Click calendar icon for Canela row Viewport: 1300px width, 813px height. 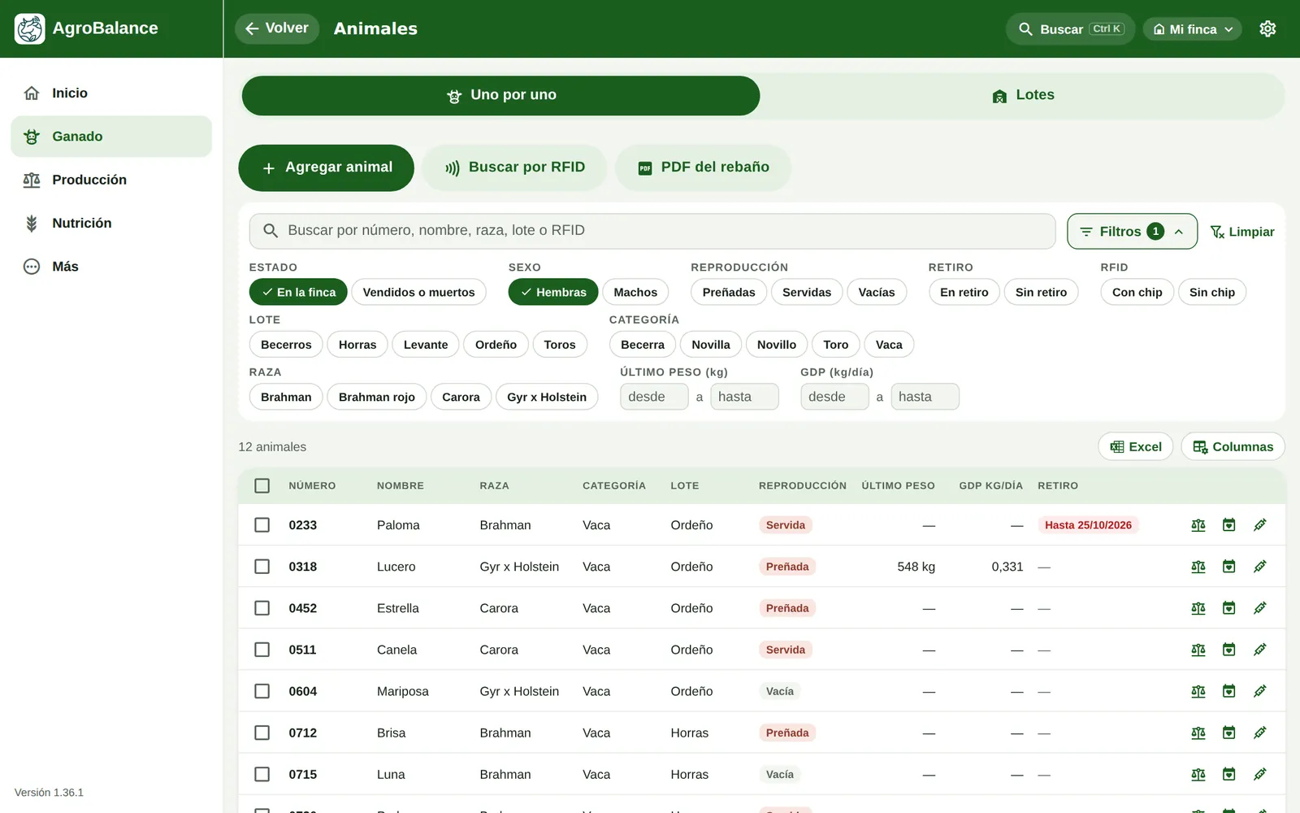pos(1229,650)
